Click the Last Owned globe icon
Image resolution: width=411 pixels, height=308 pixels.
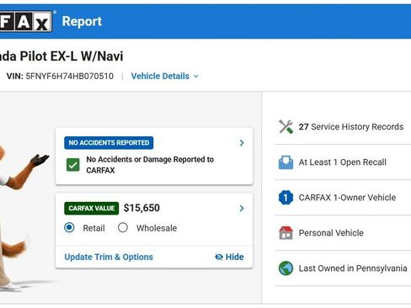pyautogui.click(x=286, y=268)
